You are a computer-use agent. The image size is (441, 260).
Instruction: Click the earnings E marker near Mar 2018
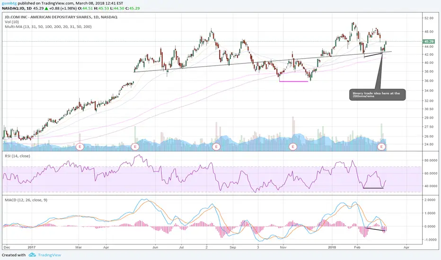click(382, 147)
